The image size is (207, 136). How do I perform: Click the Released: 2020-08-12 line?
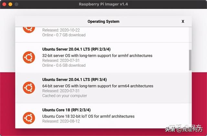coord(61,121)
